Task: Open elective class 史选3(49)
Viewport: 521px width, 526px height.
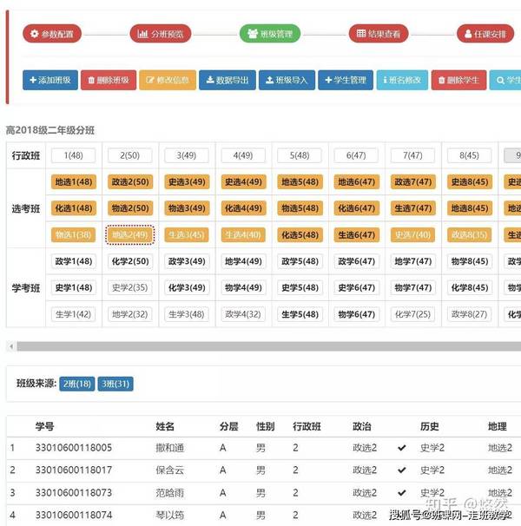Action: (x=187, y=181)
